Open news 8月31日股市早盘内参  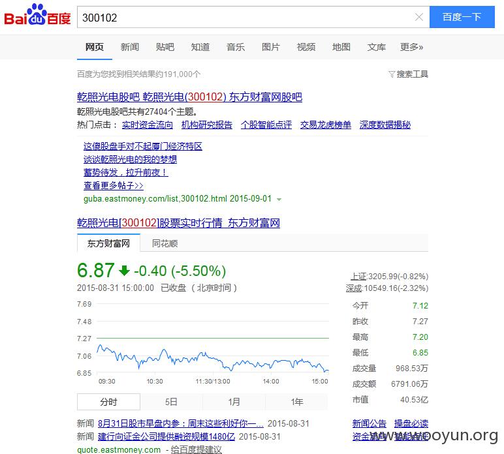tap(181, 423)
